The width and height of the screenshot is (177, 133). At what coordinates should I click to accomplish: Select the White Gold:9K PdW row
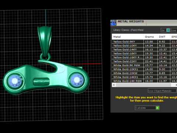pos(145,65)
